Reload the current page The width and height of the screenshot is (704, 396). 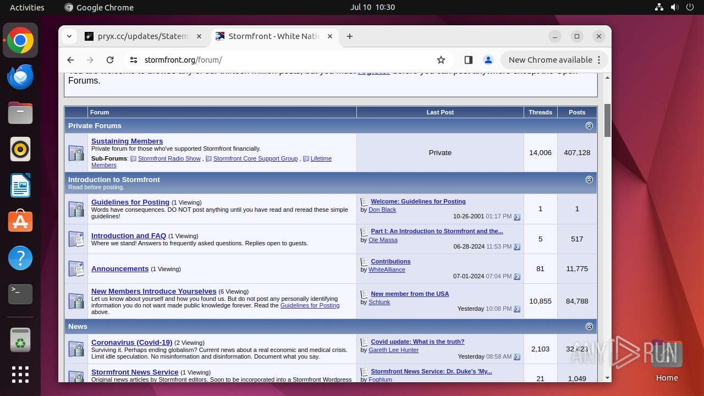(110, 60)
